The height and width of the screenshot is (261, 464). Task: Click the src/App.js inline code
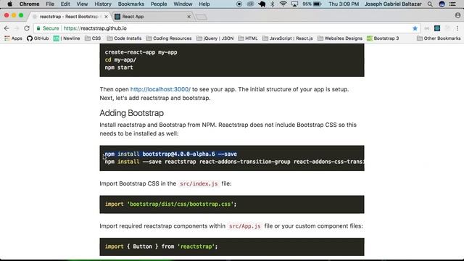point(245,226)
